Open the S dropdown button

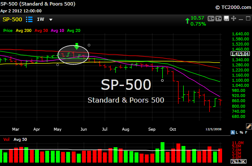[211, 19]
